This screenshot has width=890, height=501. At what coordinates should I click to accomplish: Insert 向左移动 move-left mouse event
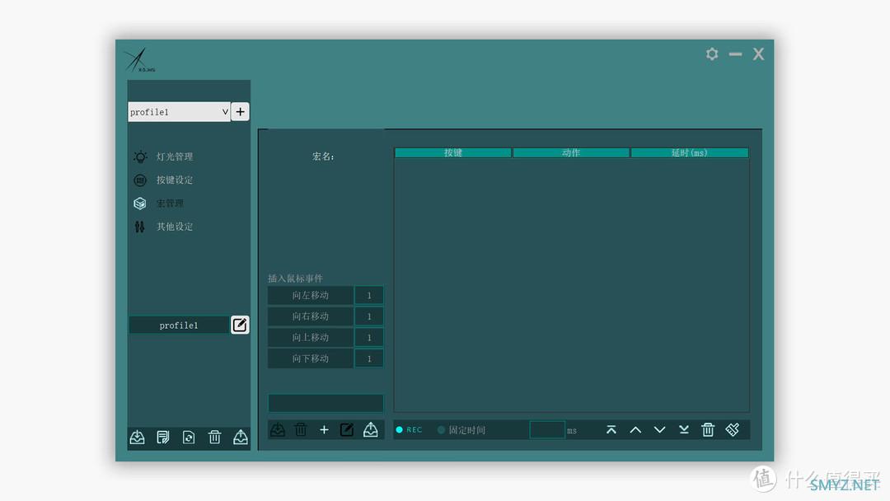pyautogui.click(x=311, y=295)
